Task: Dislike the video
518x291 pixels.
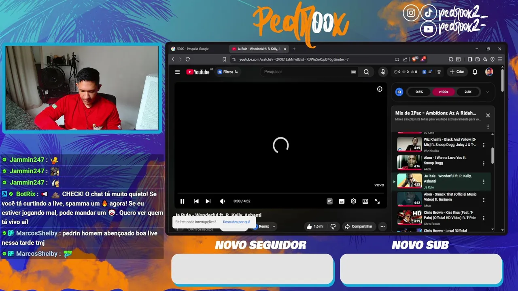Action: 333,226
